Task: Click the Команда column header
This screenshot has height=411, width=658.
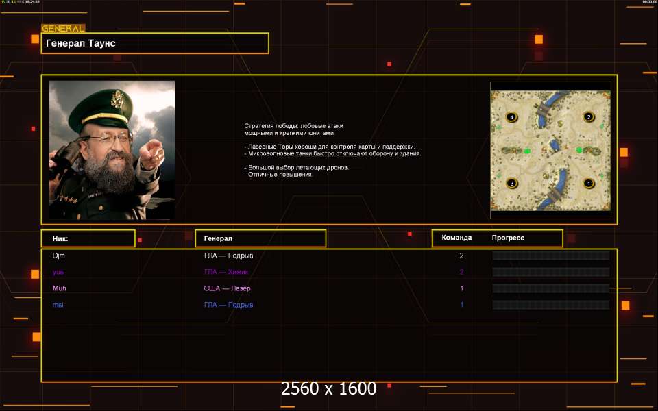Action: [x=456, y=238]
